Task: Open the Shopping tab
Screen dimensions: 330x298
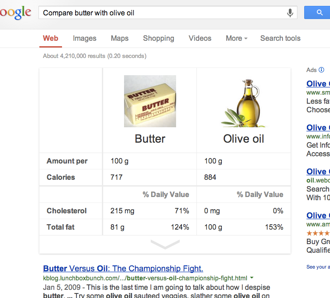Action: [159, 38]
